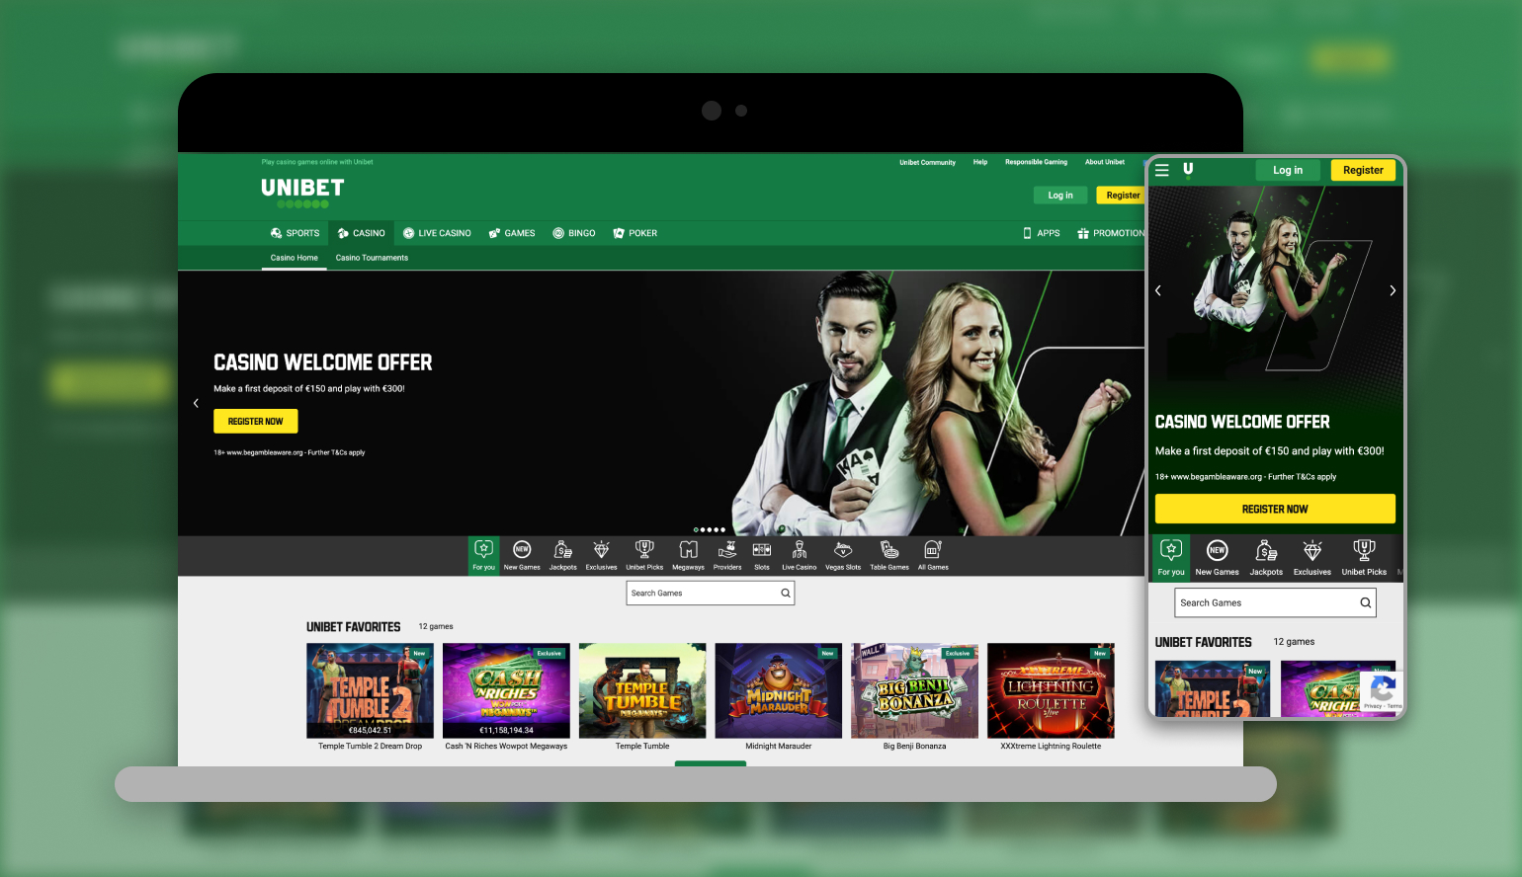
Task: Click the Unibet U logo in mobile view
Action: coord(1188,169)
